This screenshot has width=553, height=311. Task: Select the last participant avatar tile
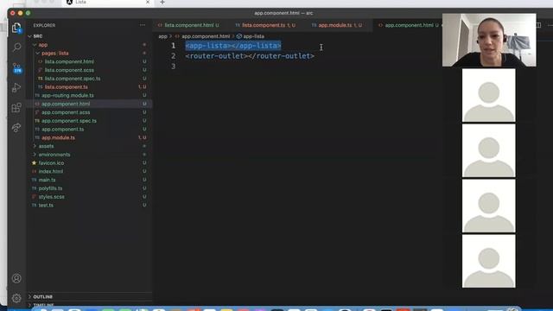pos(489,261)
